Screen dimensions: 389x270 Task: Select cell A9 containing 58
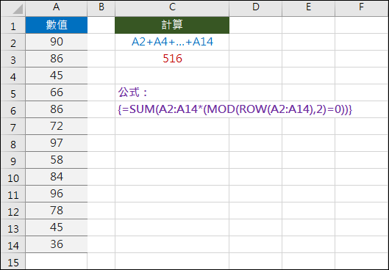(57, 160)
